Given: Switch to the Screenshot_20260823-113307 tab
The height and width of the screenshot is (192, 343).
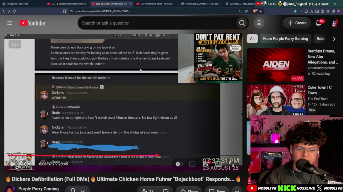Looking at the screenshot, I should [201, 4].
